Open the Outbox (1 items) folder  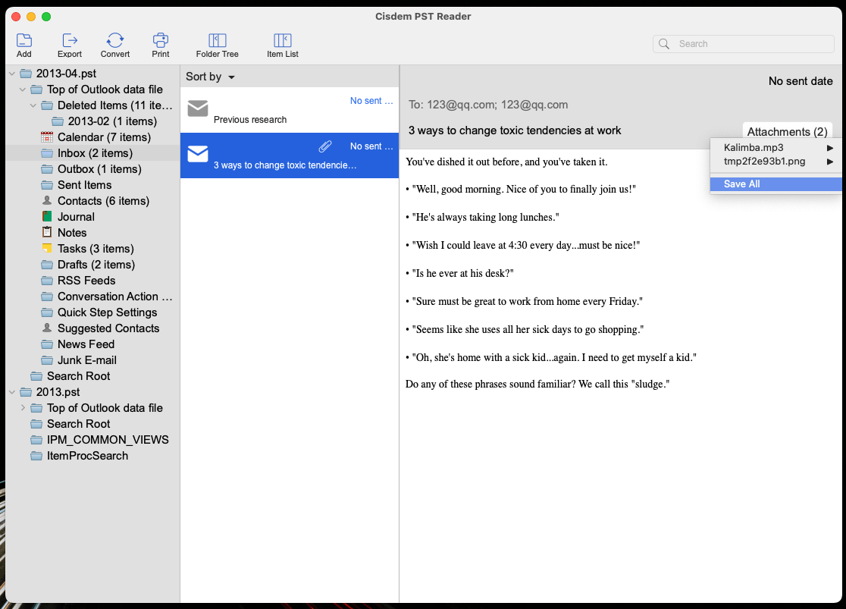click(x=99, y=169)
